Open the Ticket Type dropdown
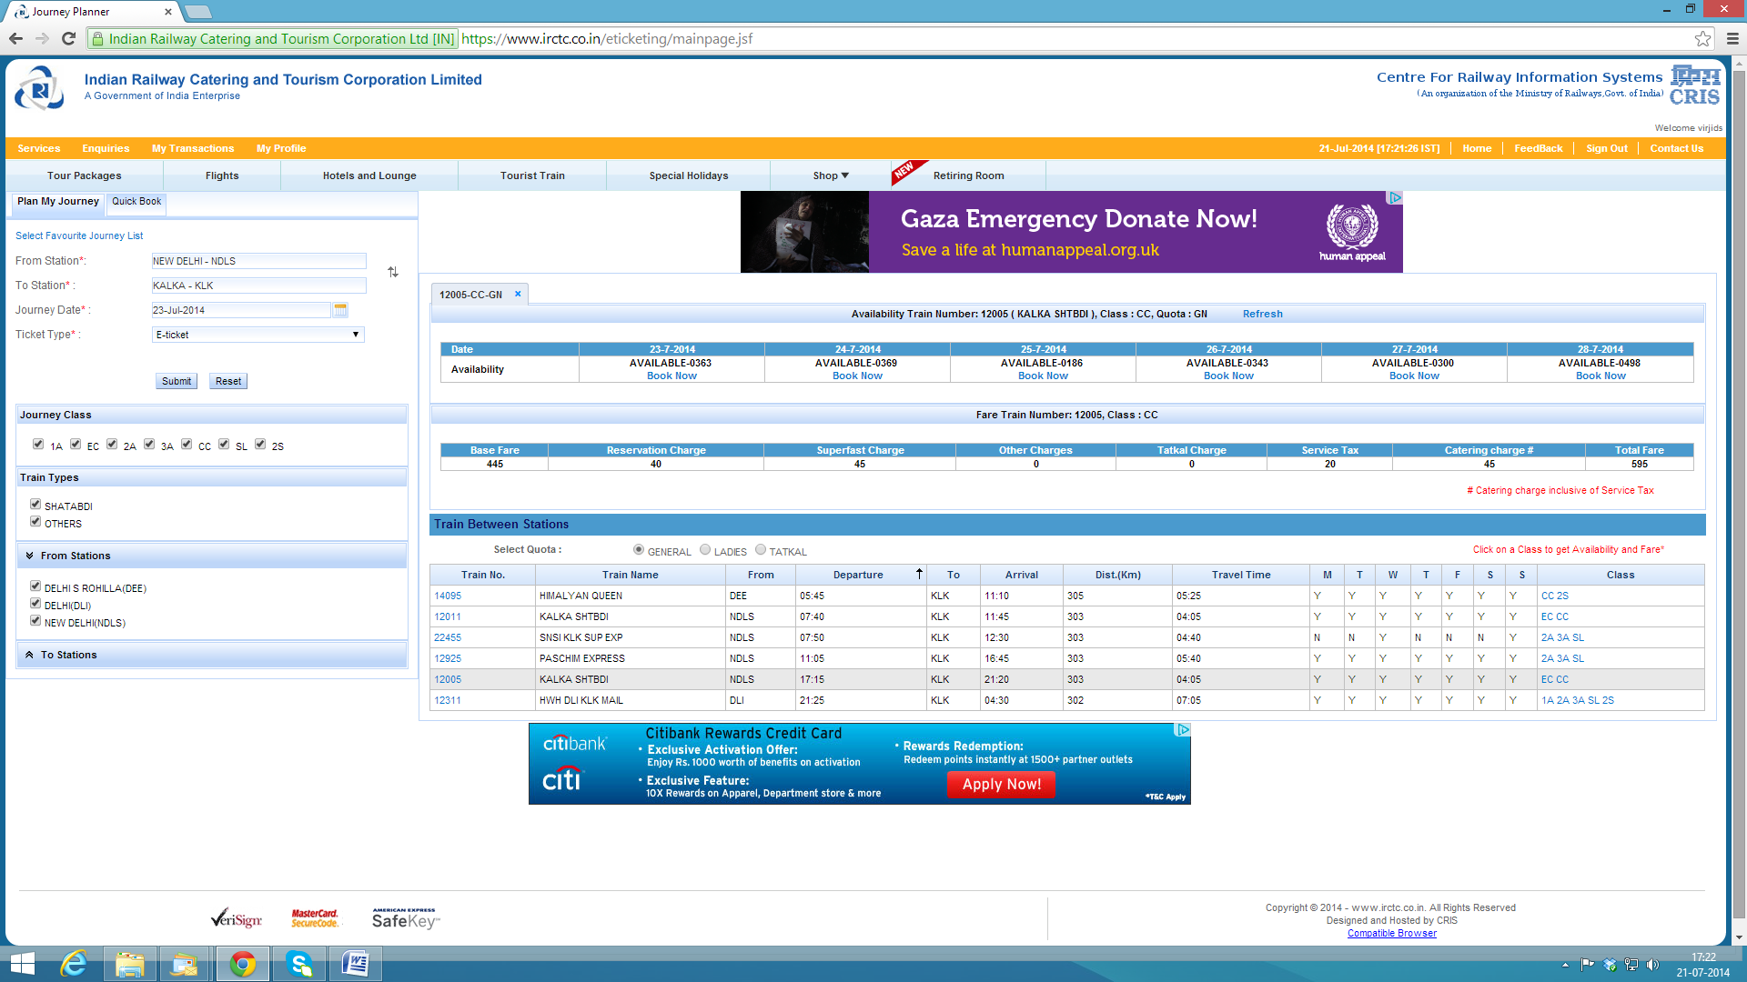Image resolution: width=1747 pixels, height=982 pixels. click(258, 335)
